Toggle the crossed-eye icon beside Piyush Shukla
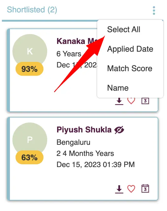This screenshot has height=211, width=167. coord(119,130)
